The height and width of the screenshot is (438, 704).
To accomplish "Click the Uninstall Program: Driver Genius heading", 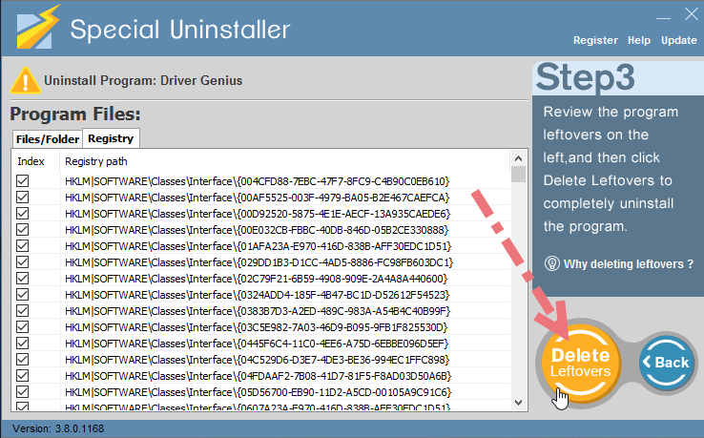I will tap(143, 80).
